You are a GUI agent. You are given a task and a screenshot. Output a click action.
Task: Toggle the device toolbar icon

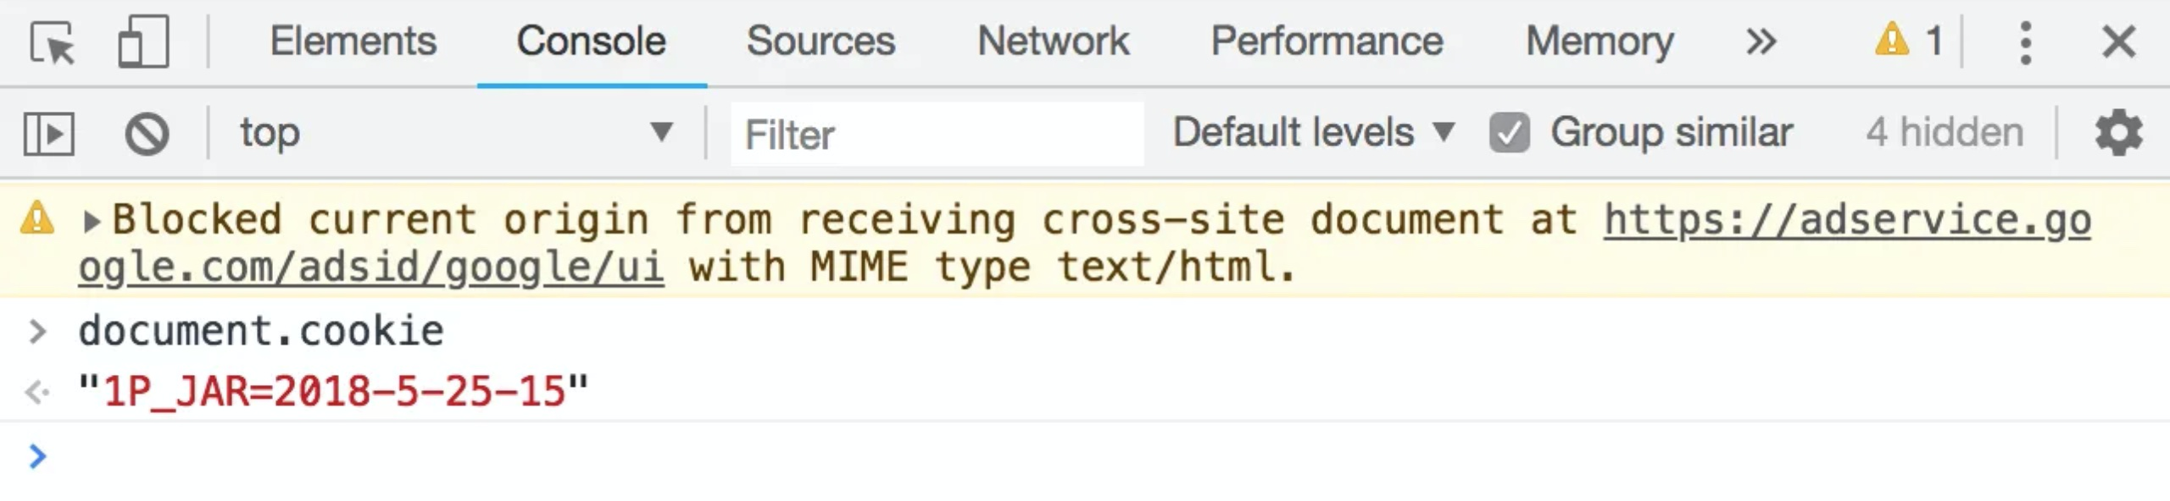143,42
